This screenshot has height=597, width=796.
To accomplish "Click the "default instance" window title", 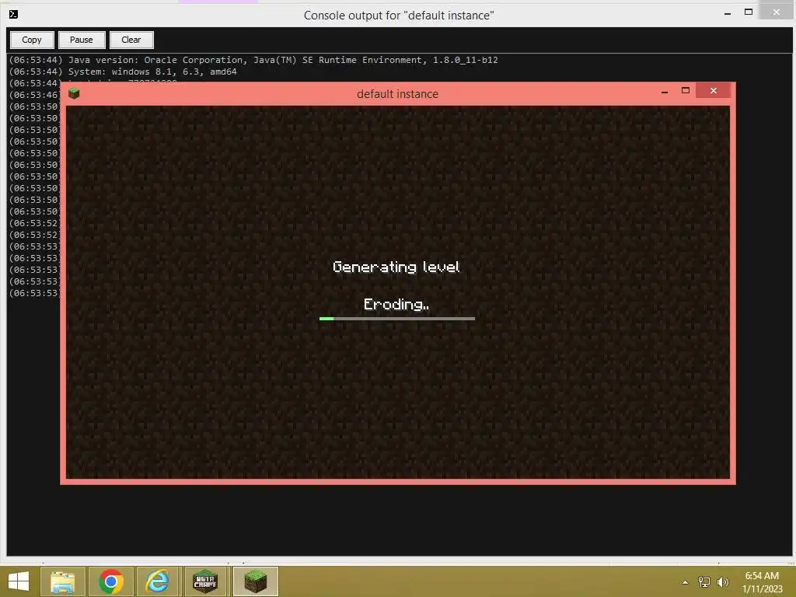I will coord(397,94).
